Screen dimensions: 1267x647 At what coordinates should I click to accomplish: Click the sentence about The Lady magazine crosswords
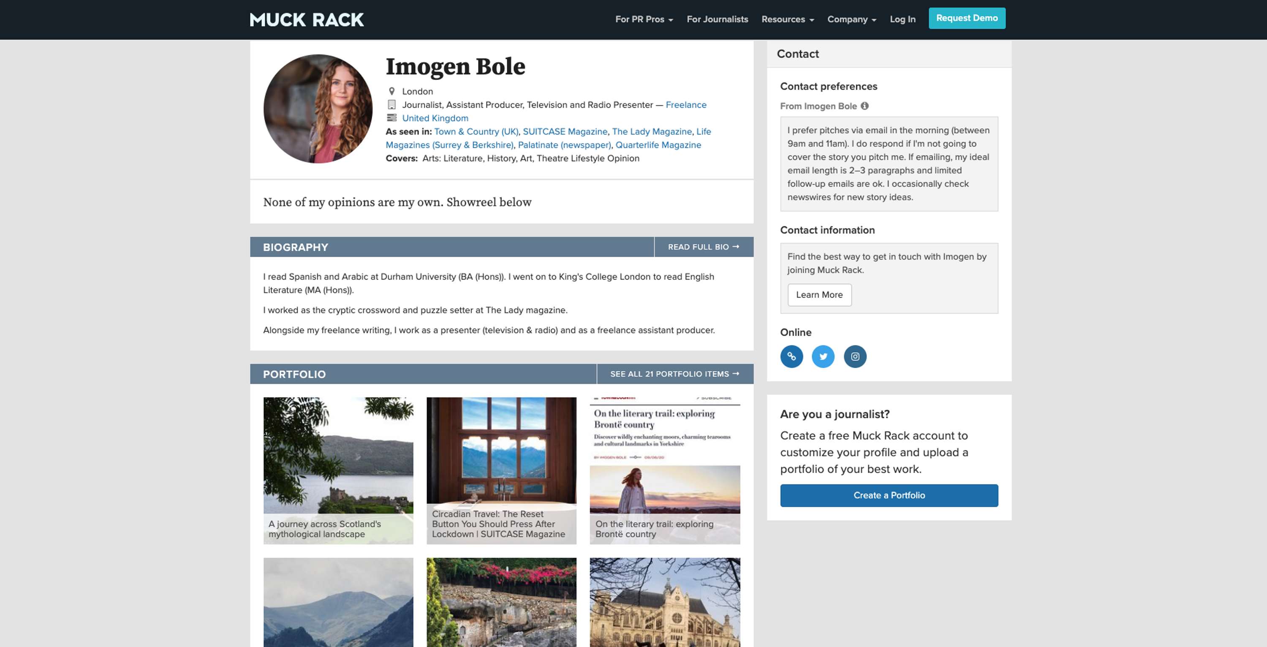click(x=415, y=310)
